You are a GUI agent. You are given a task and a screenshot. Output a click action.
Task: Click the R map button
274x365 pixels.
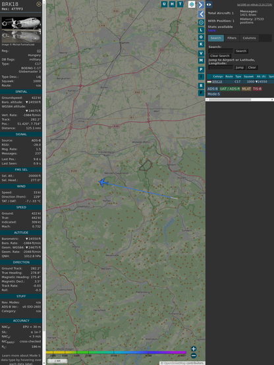(x=201, y=86)
